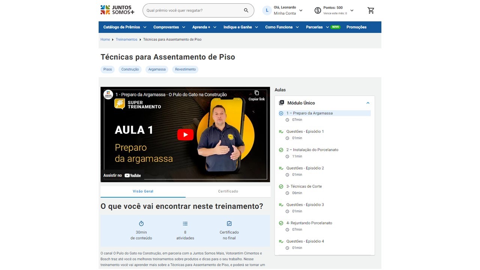The image size is (480, 270).
Task: Click quiz icon beside Questões - Episódio 1
Action: pyautogui.click(x=281, y=132)
